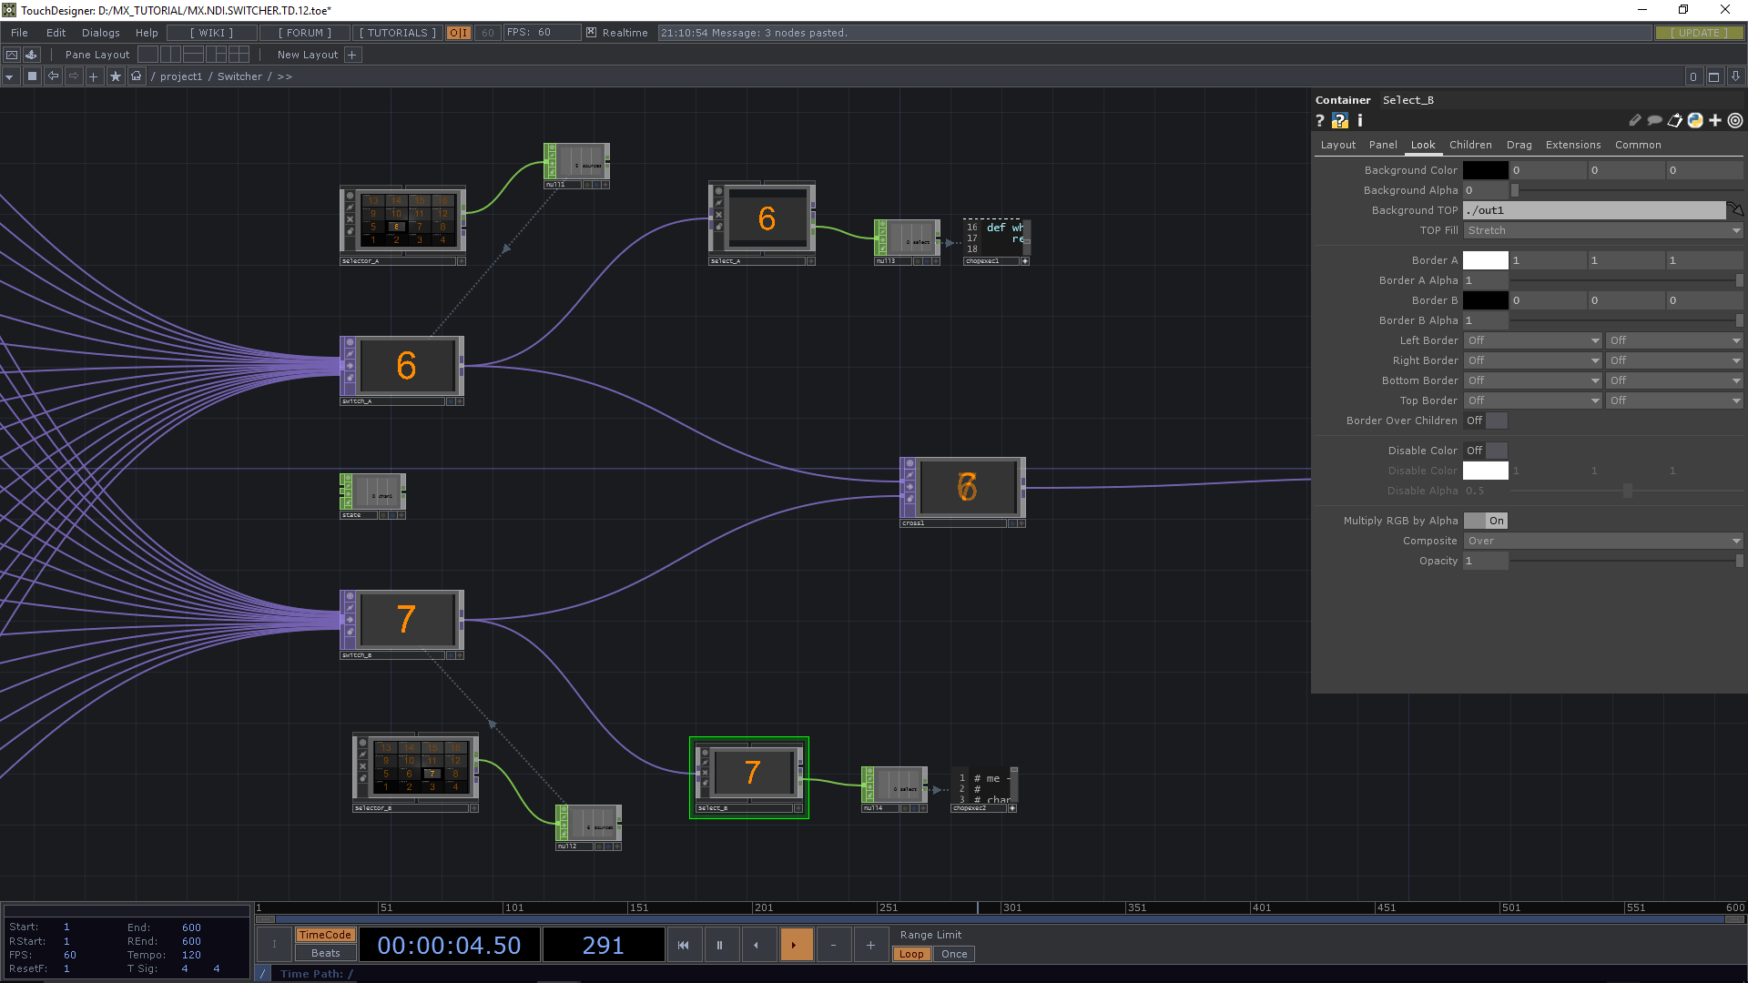Switch timeline display to Beats
The height and width of the screenshot is (983, 1748).
click(x=325, y=953)
